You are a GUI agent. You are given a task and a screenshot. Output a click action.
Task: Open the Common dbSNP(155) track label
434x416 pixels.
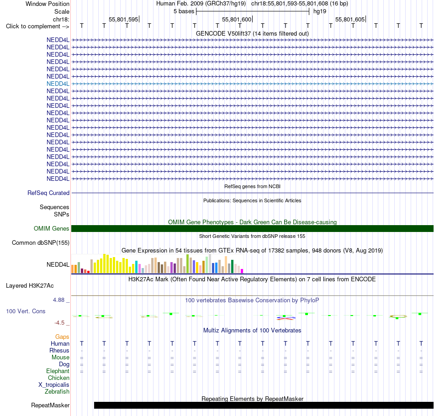pos(41,242)
